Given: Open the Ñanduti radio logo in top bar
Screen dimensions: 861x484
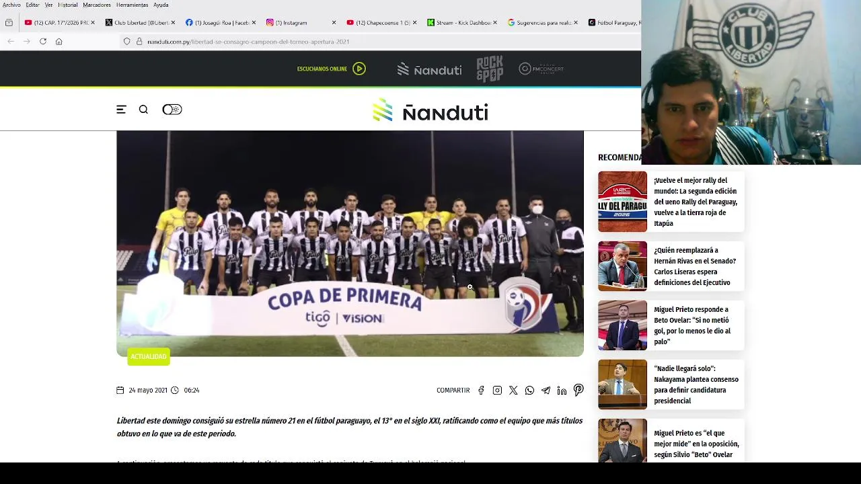Looking at the screenshot, I should coord(429,69).
